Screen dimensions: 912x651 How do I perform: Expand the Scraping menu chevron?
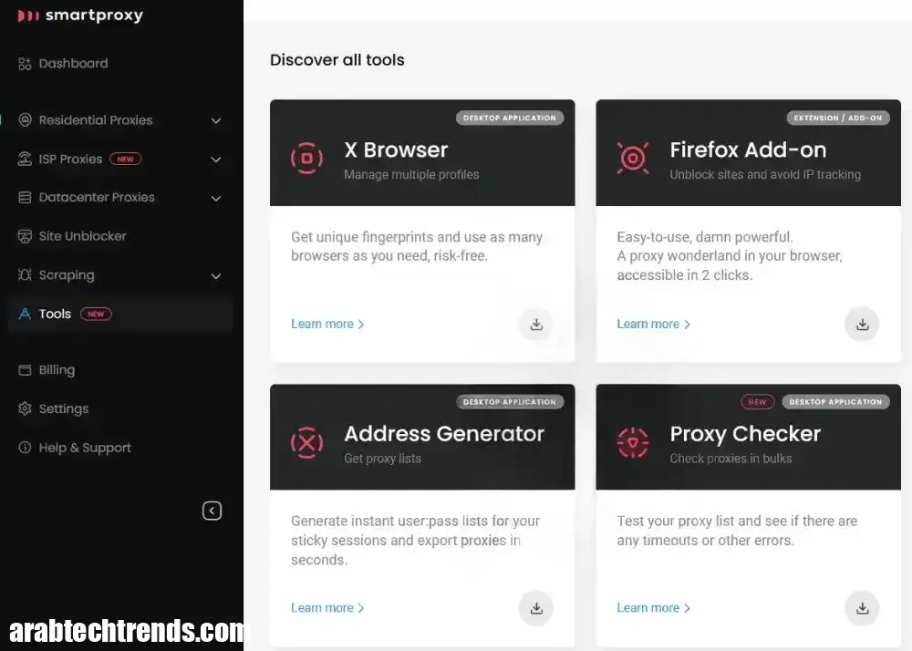coord(216,275)
